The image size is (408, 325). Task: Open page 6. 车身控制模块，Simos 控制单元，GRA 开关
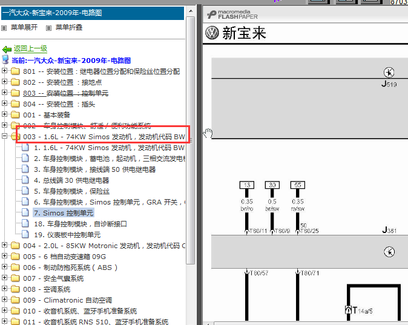(x=110, y=202)
